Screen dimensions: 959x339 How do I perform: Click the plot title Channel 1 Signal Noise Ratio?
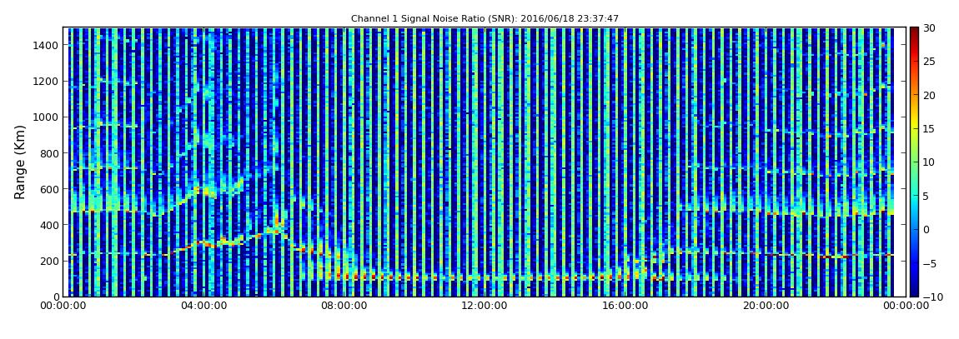click(x=485, y=18)
